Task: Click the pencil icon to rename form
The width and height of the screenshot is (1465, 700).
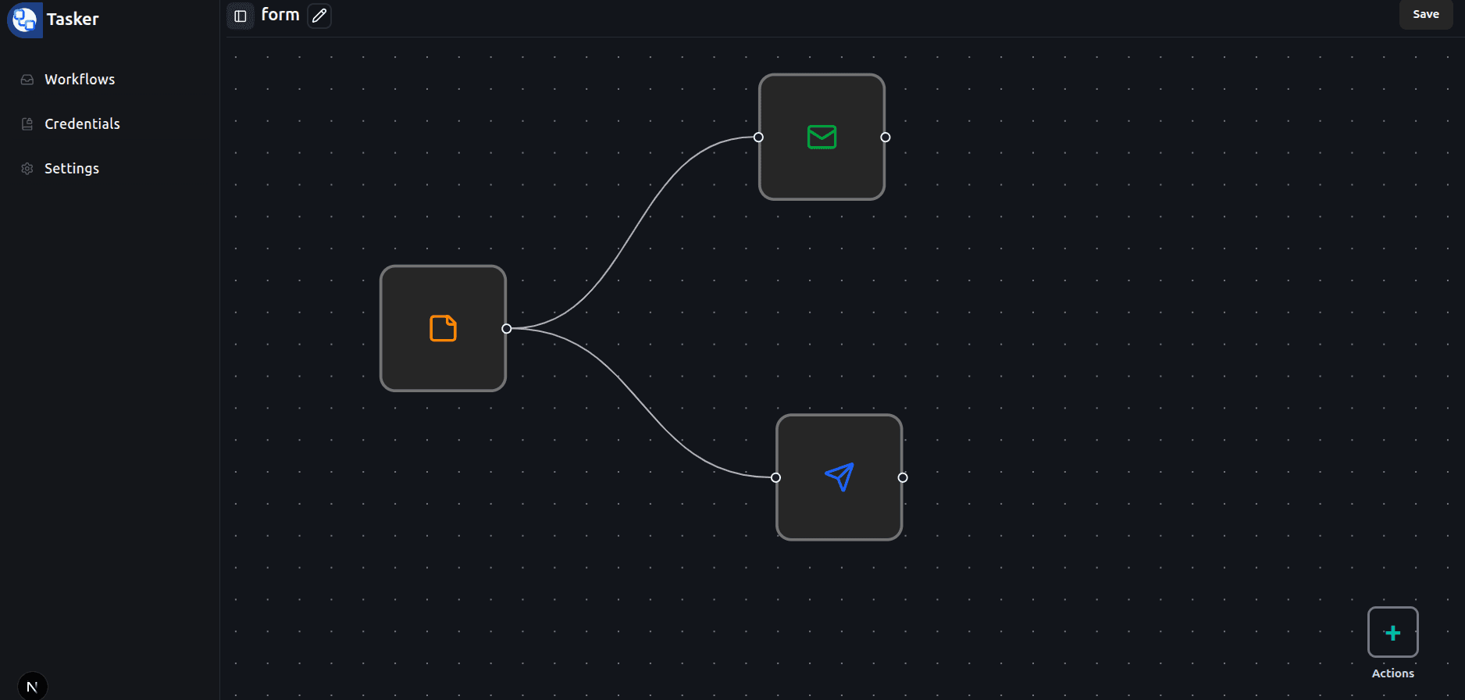Action: (x=319, y=16)
